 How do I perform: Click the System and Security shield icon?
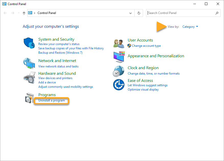(x=29, y=43)
